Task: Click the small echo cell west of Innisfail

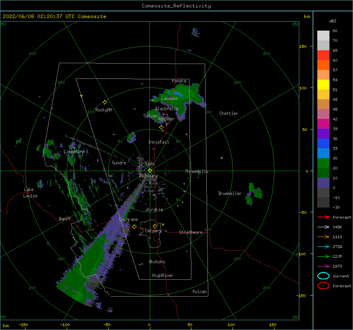Action: 131,137
